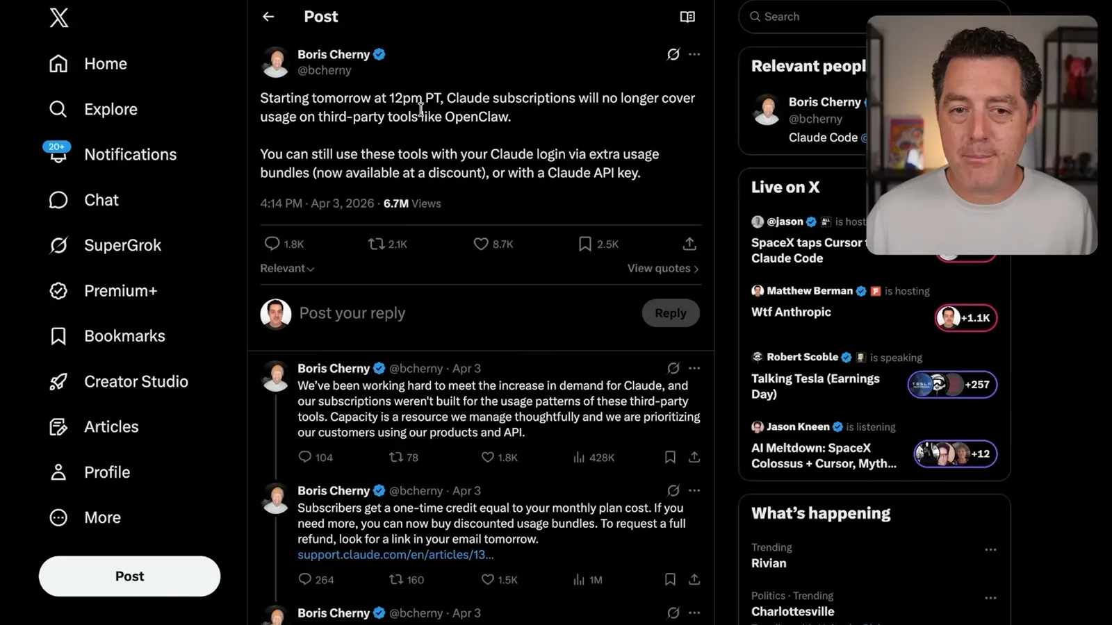Screen dimensions: 1112x625
Task: Expand the Relevant sort dropdown
Action: pyautogui.click(x=287, y=268)
